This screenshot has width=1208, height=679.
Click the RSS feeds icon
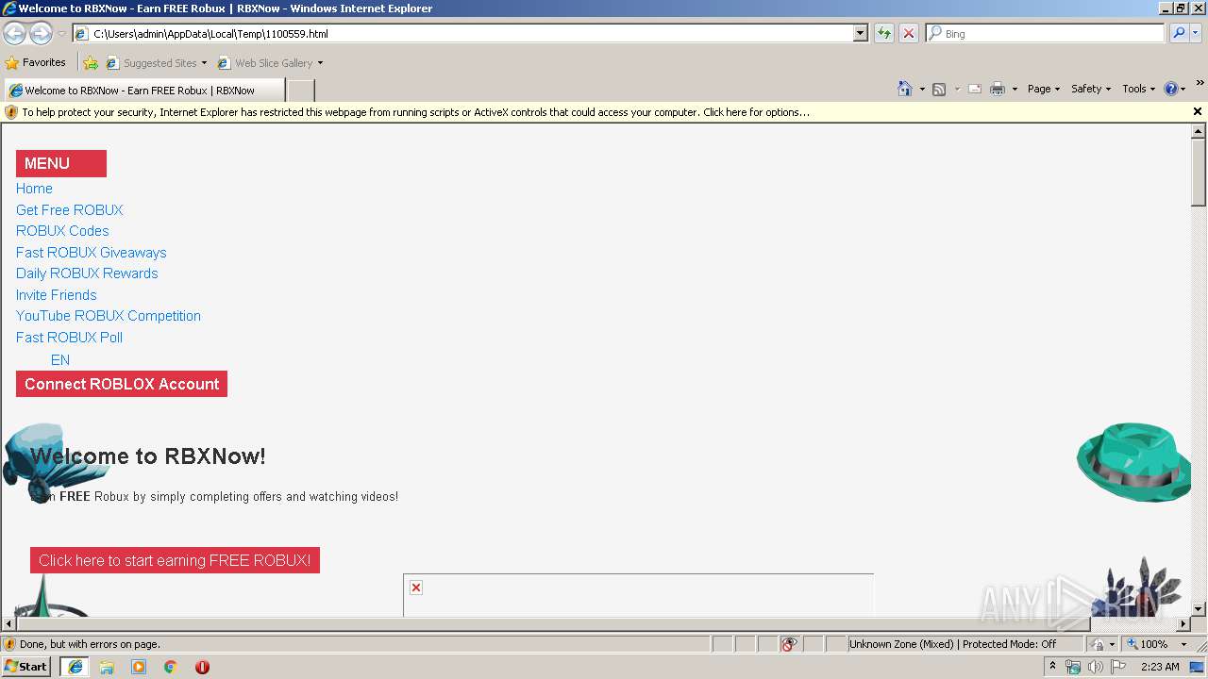(939, 89)
